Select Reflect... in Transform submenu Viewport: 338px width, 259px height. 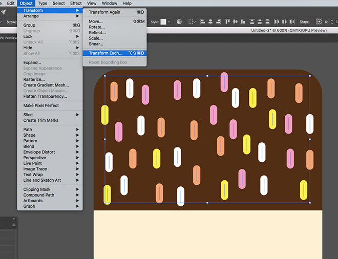115,33
